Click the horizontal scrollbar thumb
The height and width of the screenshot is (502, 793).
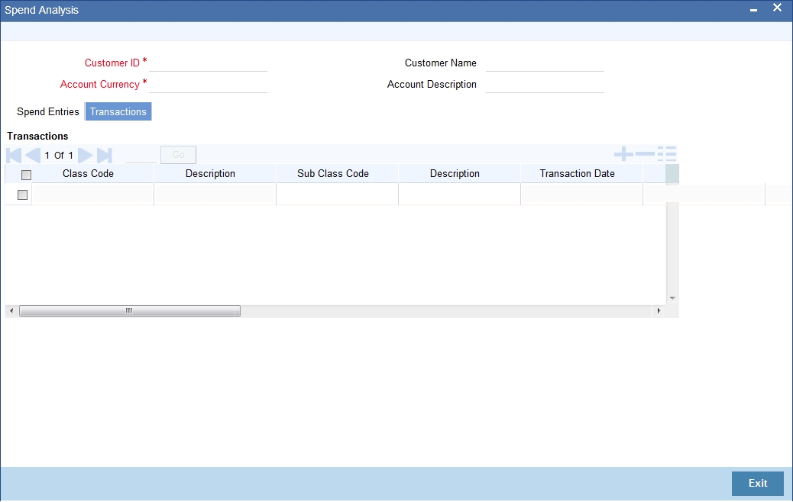[x=129, y=311]
